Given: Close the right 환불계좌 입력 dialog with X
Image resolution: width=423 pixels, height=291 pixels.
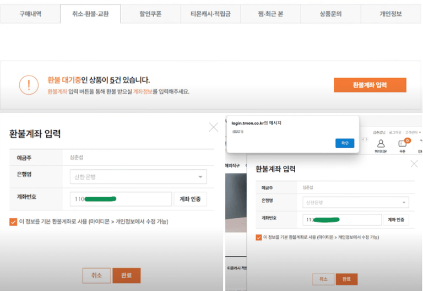Looking at the screenshot, I should (x=414, y=164).
